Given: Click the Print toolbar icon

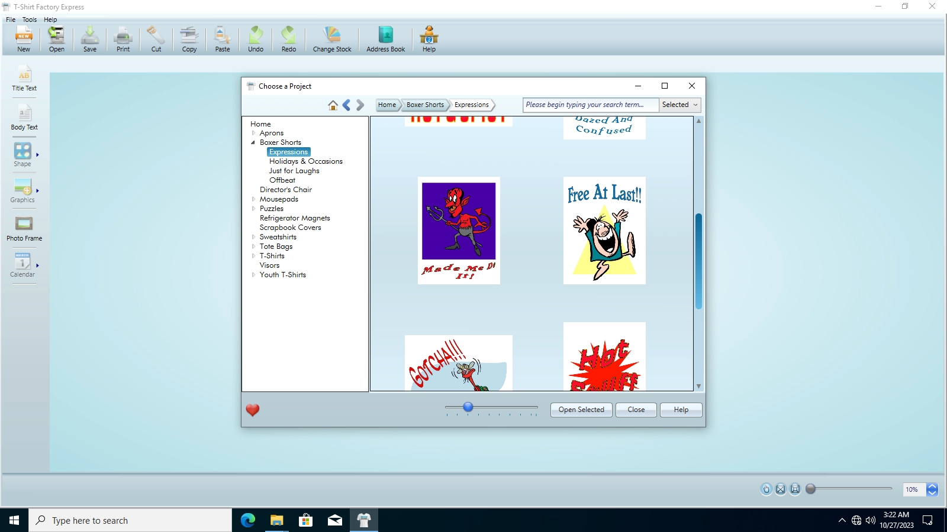Looking at the screenshot, I should (123, 39).
